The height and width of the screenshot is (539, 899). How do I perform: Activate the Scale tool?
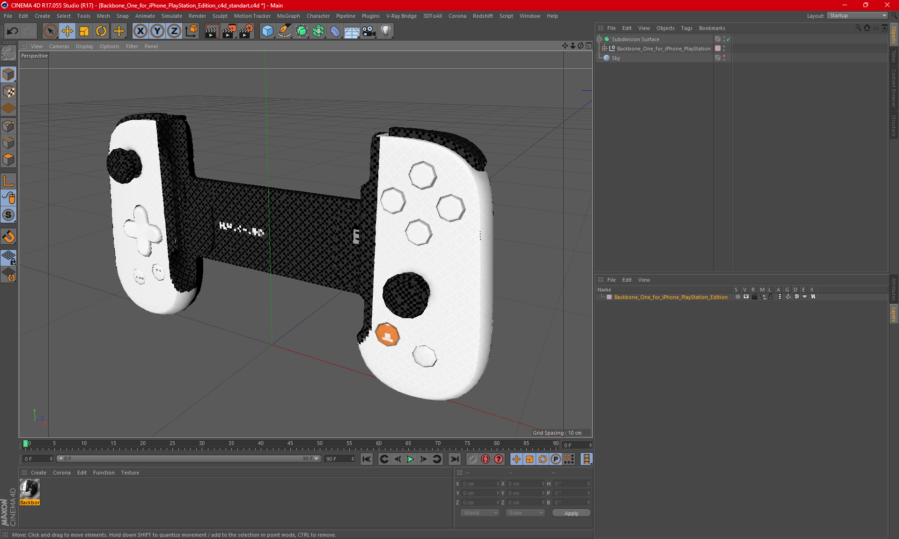[x=84, y=31]
